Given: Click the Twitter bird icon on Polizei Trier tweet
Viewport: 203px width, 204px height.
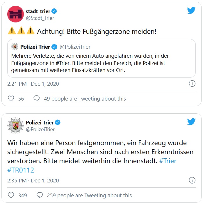Looking at the screenshot, I should tap(191, 122).
